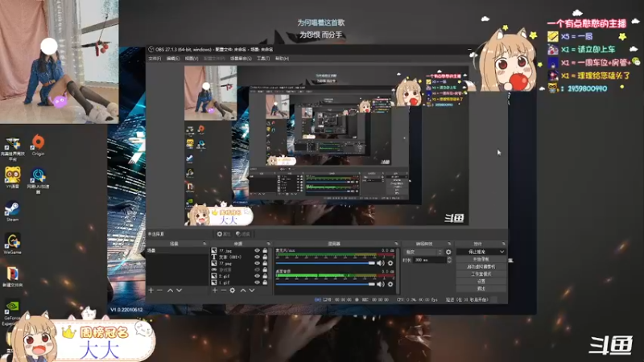Move the source down in the list
644x362 pixels.
coord(252,290)
